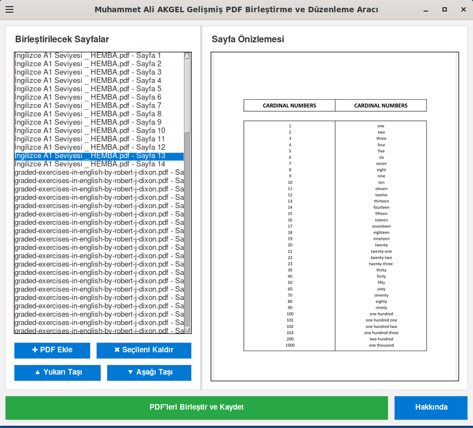This screenshot has width=473, height=428.
Task: Maximize the application window
Action: click(x=444, y=9)
